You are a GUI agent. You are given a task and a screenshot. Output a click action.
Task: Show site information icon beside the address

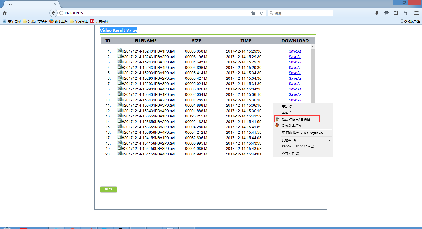pos(61,13)
